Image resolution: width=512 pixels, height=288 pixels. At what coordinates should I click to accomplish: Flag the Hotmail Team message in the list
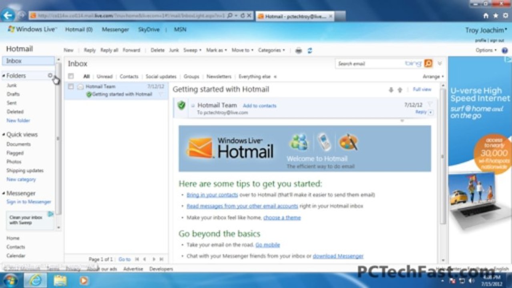pyautogui.click(x=161, y=94)
